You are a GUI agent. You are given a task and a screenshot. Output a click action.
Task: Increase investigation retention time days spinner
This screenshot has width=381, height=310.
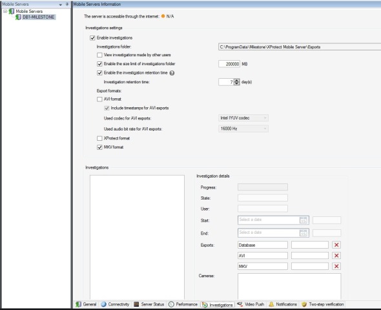[x=236, y=80]
